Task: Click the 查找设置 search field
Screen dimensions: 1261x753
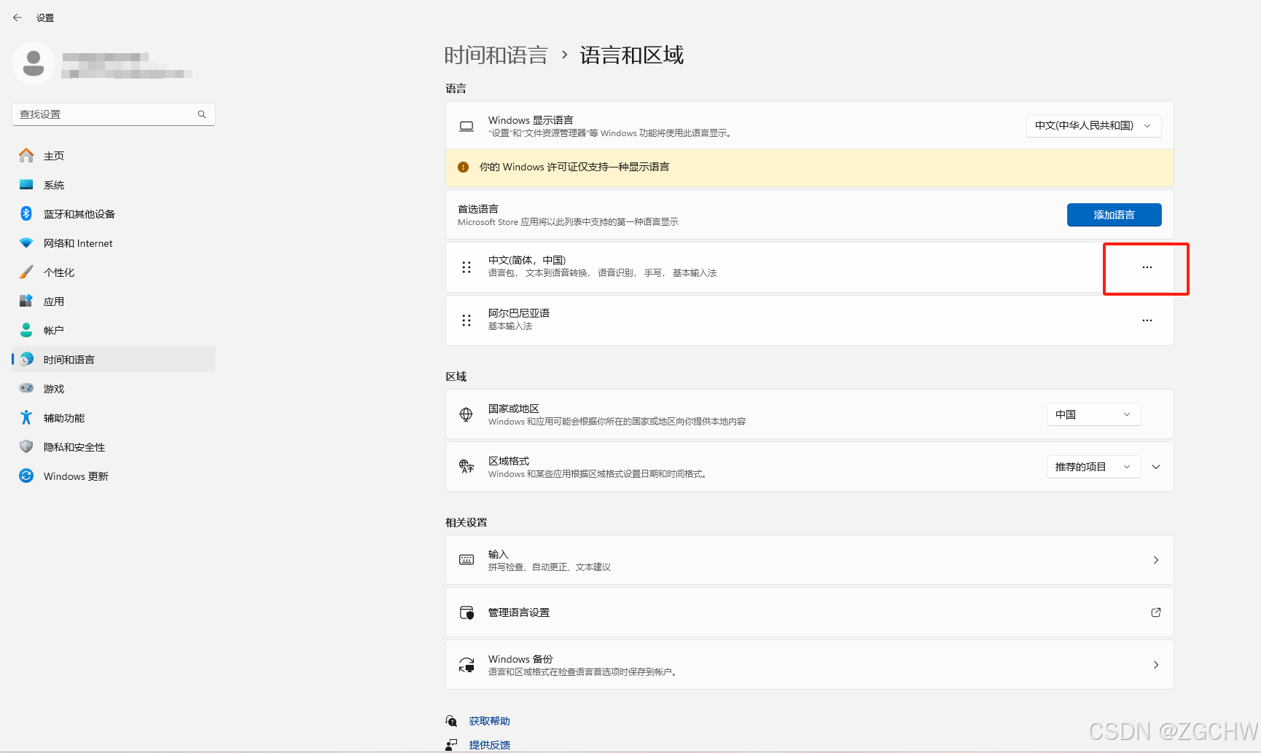Action: (114, 114)
